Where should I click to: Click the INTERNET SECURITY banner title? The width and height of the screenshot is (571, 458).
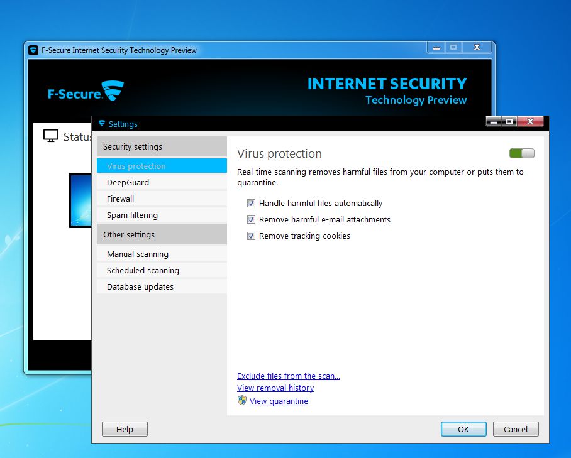pyautogui.click(x=387, y=84)
